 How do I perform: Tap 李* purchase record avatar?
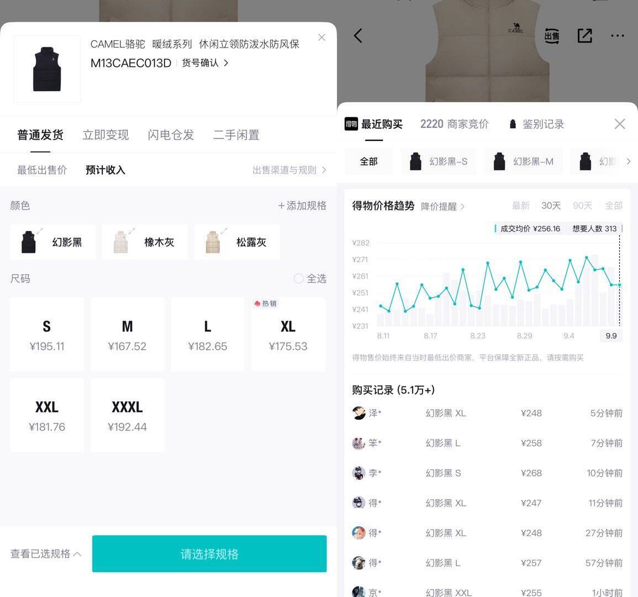358,473
